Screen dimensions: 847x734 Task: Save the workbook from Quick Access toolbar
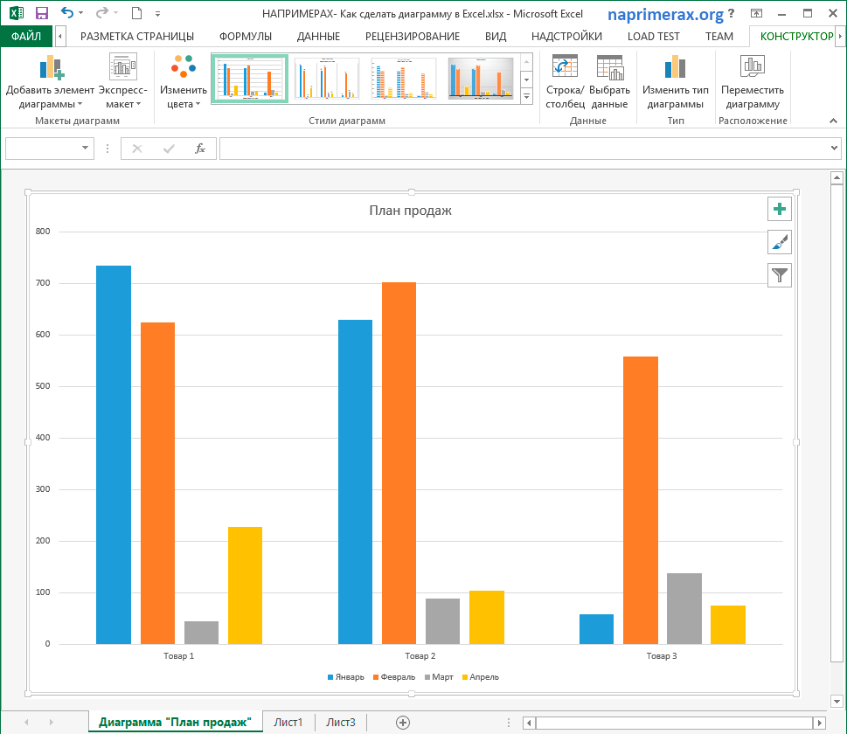pyautogui.click(x=41, y=13)
